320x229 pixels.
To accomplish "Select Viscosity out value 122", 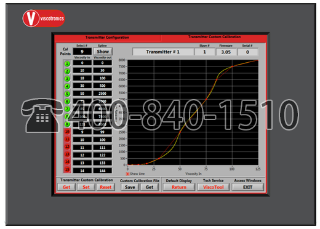I will (x=103, y=155).
